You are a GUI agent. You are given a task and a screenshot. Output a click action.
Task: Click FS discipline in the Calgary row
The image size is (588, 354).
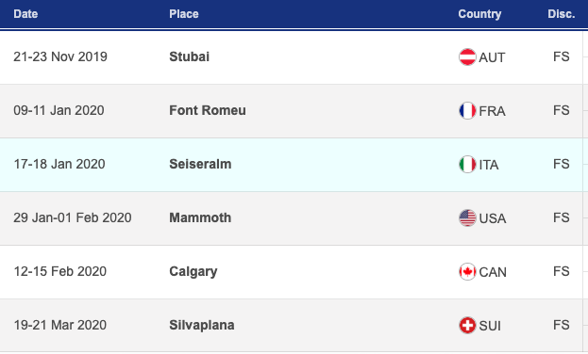561,271
